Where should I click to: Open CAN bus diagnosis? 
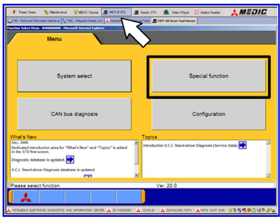coord(74,114)
